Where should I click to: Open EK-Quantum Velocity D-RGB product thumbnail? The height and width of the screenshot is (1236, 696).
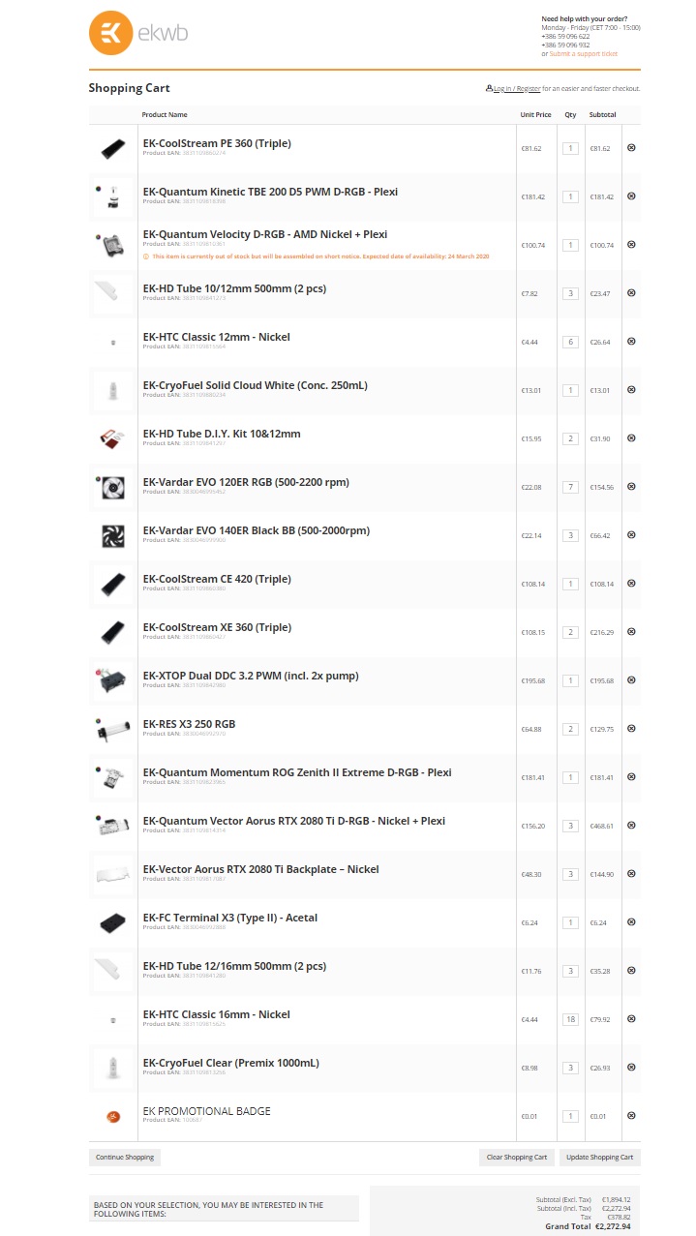pyautogui.click(x=113, y=245)
